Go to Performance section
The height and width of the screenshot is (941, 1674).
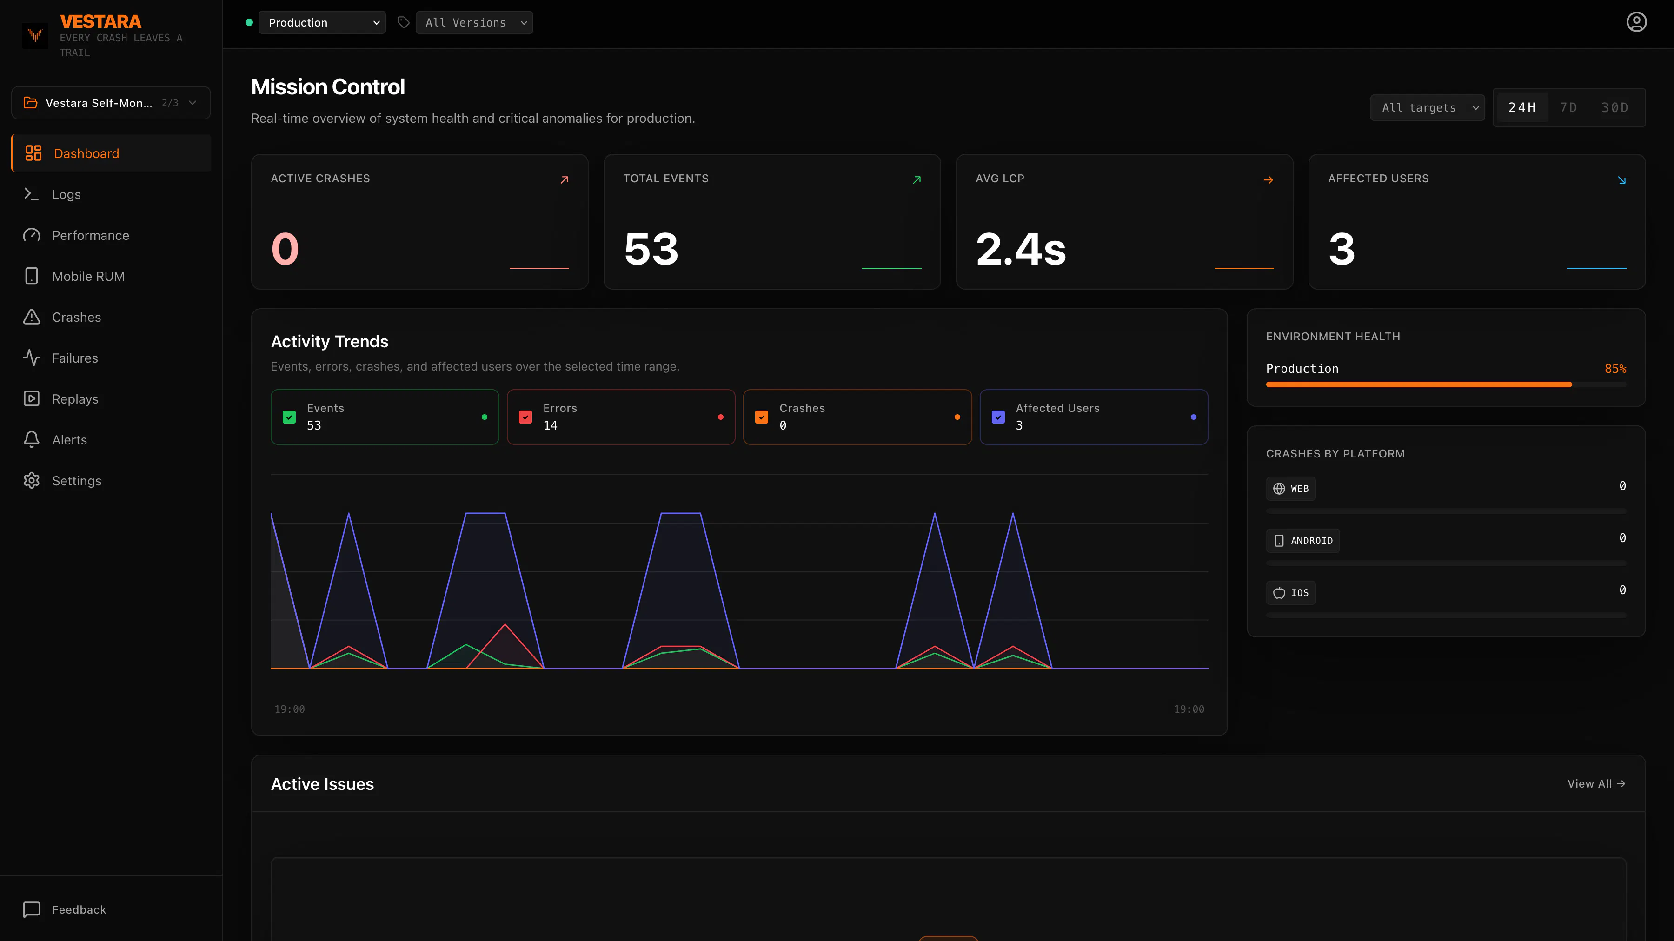(111, 235)
